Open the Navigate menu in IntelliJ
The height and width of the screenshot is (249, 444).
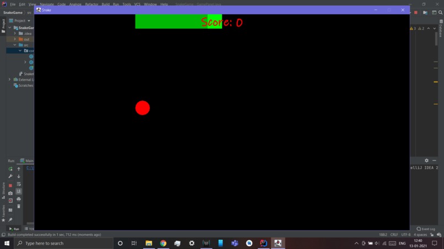pyautogui.click(x=47, y=4)
